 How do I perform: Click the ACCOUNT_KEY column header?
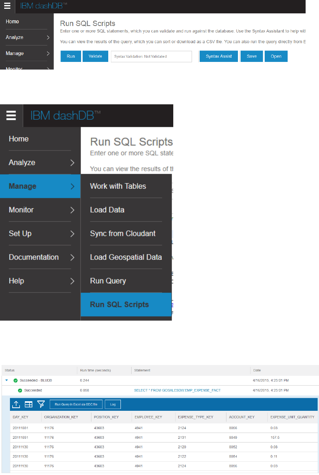tap(242, 417)
